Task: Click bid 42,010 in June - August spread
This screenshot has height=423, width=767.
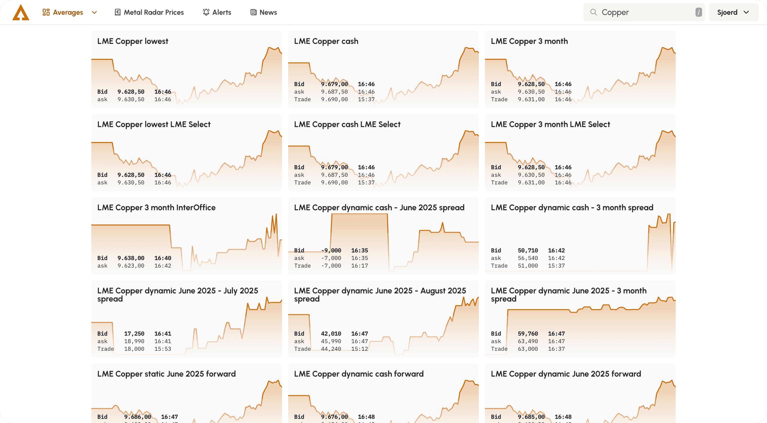Action: point(331,334)
